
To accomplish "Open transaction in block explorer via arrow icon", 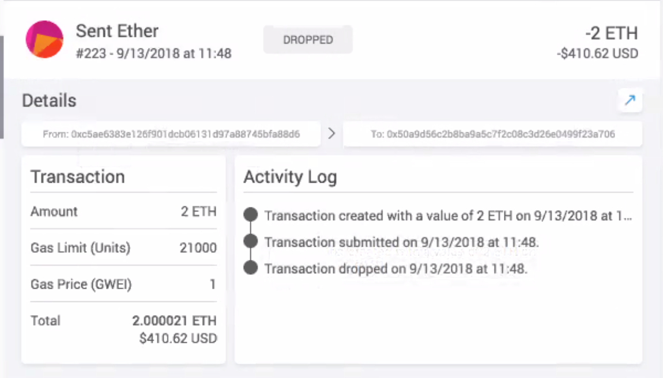I will click(630, 100).
